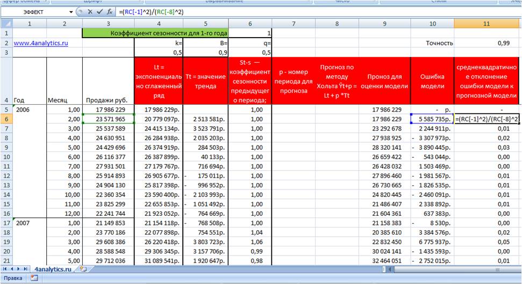Viewport: 522px width, 284px height.
Task: Select column header 11
Action: pyautogui.click(x=487, y=24)
